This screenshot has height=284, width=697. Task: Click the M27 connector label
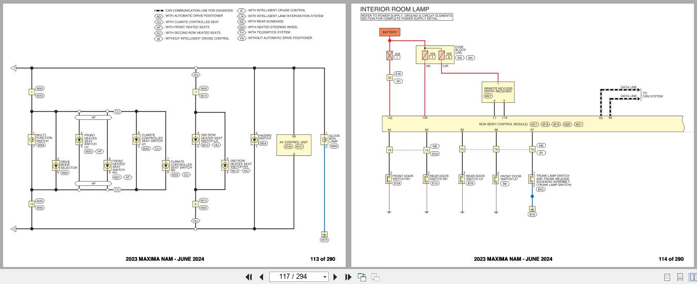click(489, 96)
